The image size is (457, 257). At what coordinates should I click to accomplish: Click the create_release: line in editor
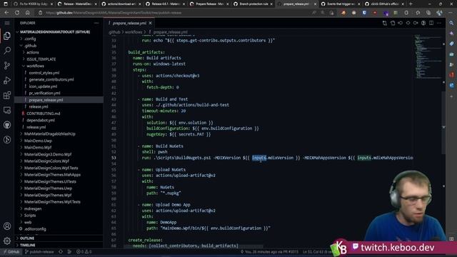(146, 240)
